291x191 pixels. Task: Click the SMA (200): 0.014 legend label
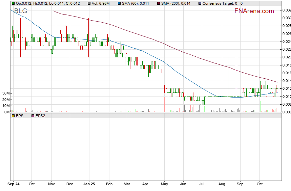pyautogui.click(x=175, y=3)
